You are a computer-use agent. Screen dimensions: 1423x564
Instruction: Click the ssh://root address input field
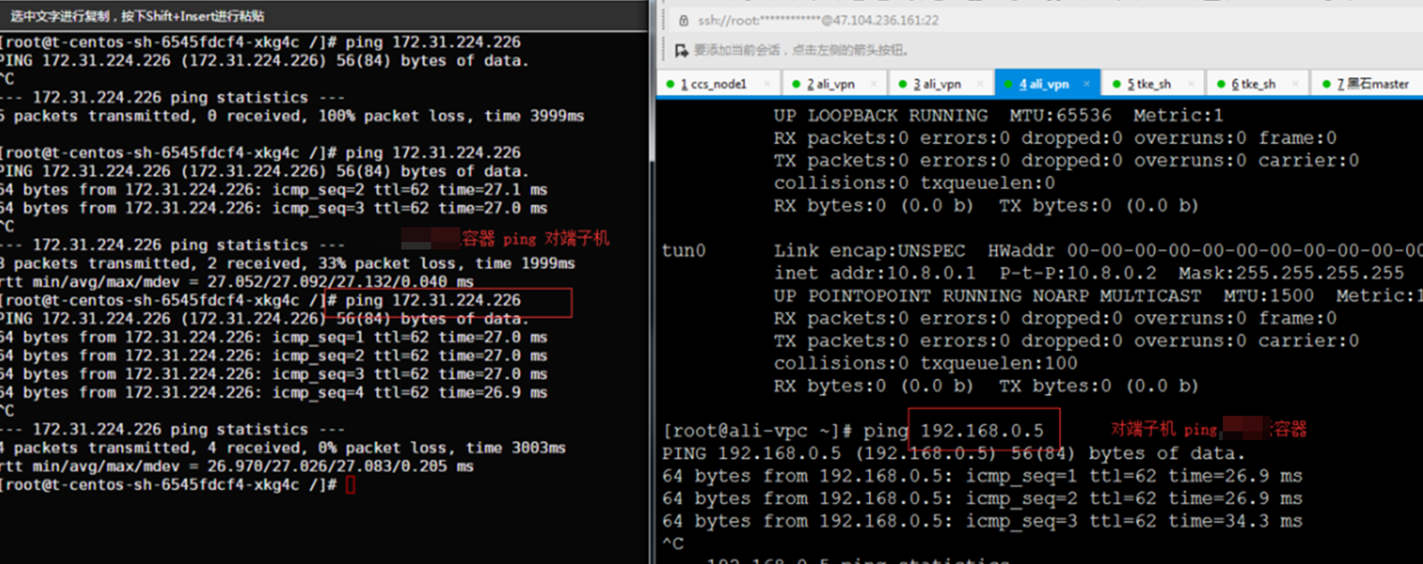pyautogui.click(x=818, y=21)
